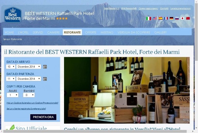Image resolution: width=198 pixels, height=133 pixels.
Task: Click the vertical scrollbar up arrow
Action: (196, 1)
